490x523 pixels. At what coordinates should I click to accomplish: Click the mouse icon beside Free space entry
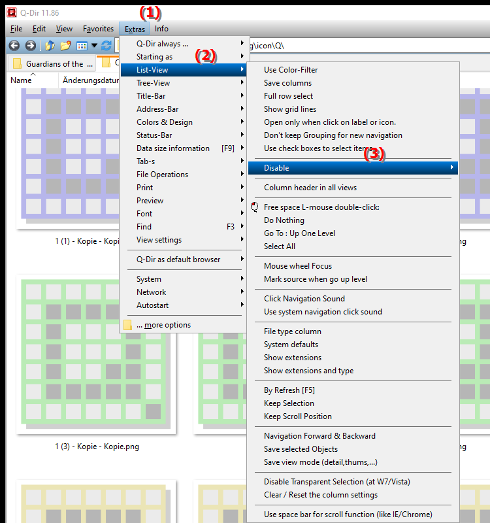pos(255,207)
